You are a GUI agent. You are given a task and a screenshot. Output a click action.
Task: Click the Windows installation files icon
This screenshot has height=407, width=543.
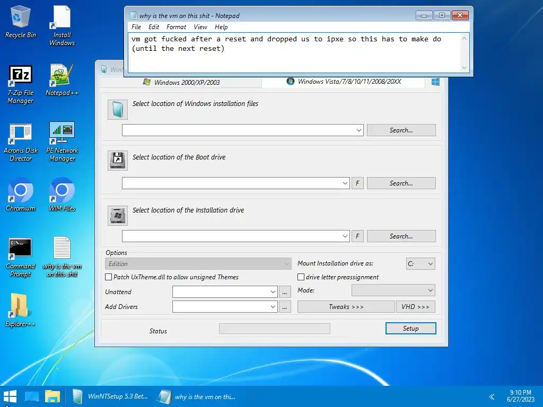point(117,110)
